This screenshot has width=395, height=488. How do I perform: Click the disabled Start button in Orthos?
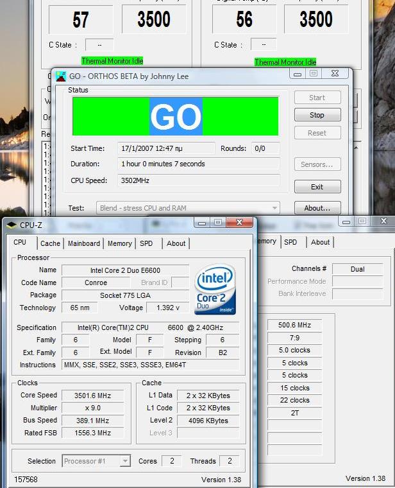[x=317, y=98]
